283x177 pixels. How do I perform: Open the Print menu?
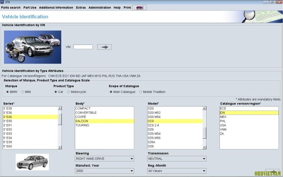pyautogui.click(x=127, y=8)
